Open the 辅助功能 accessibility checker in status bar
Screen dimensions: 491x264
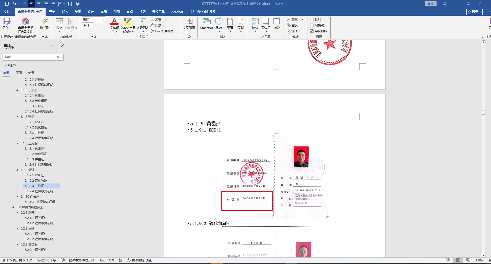139,260
